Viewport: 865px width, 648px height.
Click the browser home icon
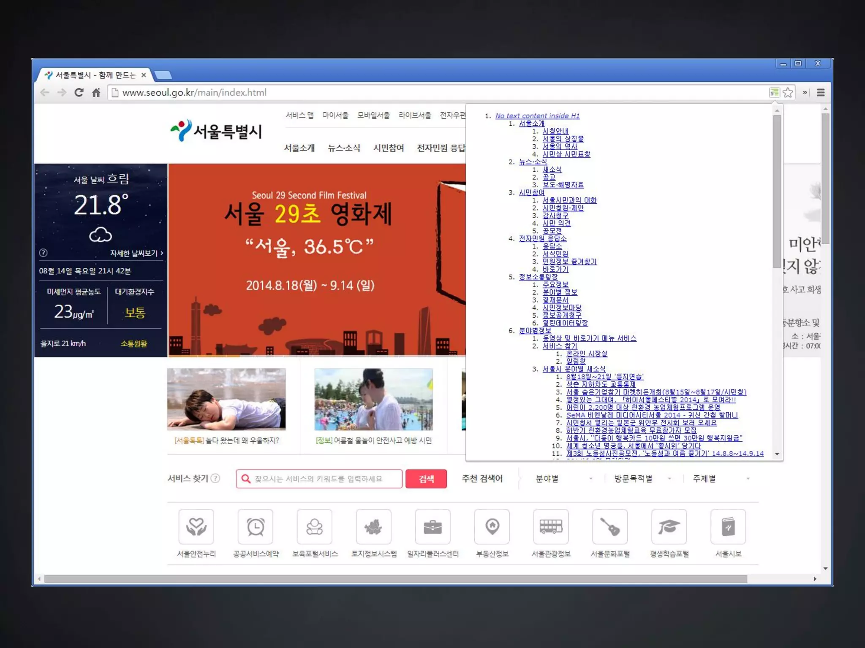(x=96, y=92)
